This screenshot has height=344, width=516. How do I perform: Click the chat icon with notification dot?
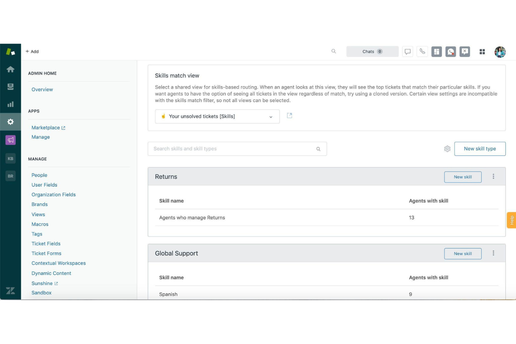tap(450, 51)
